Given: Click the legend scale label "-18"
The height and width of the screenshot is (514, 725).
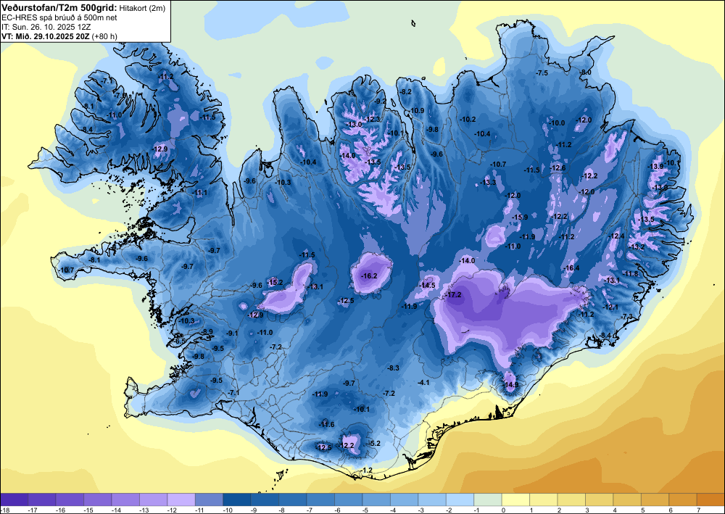Looking at the screenshot, I should tap(5, 510).
